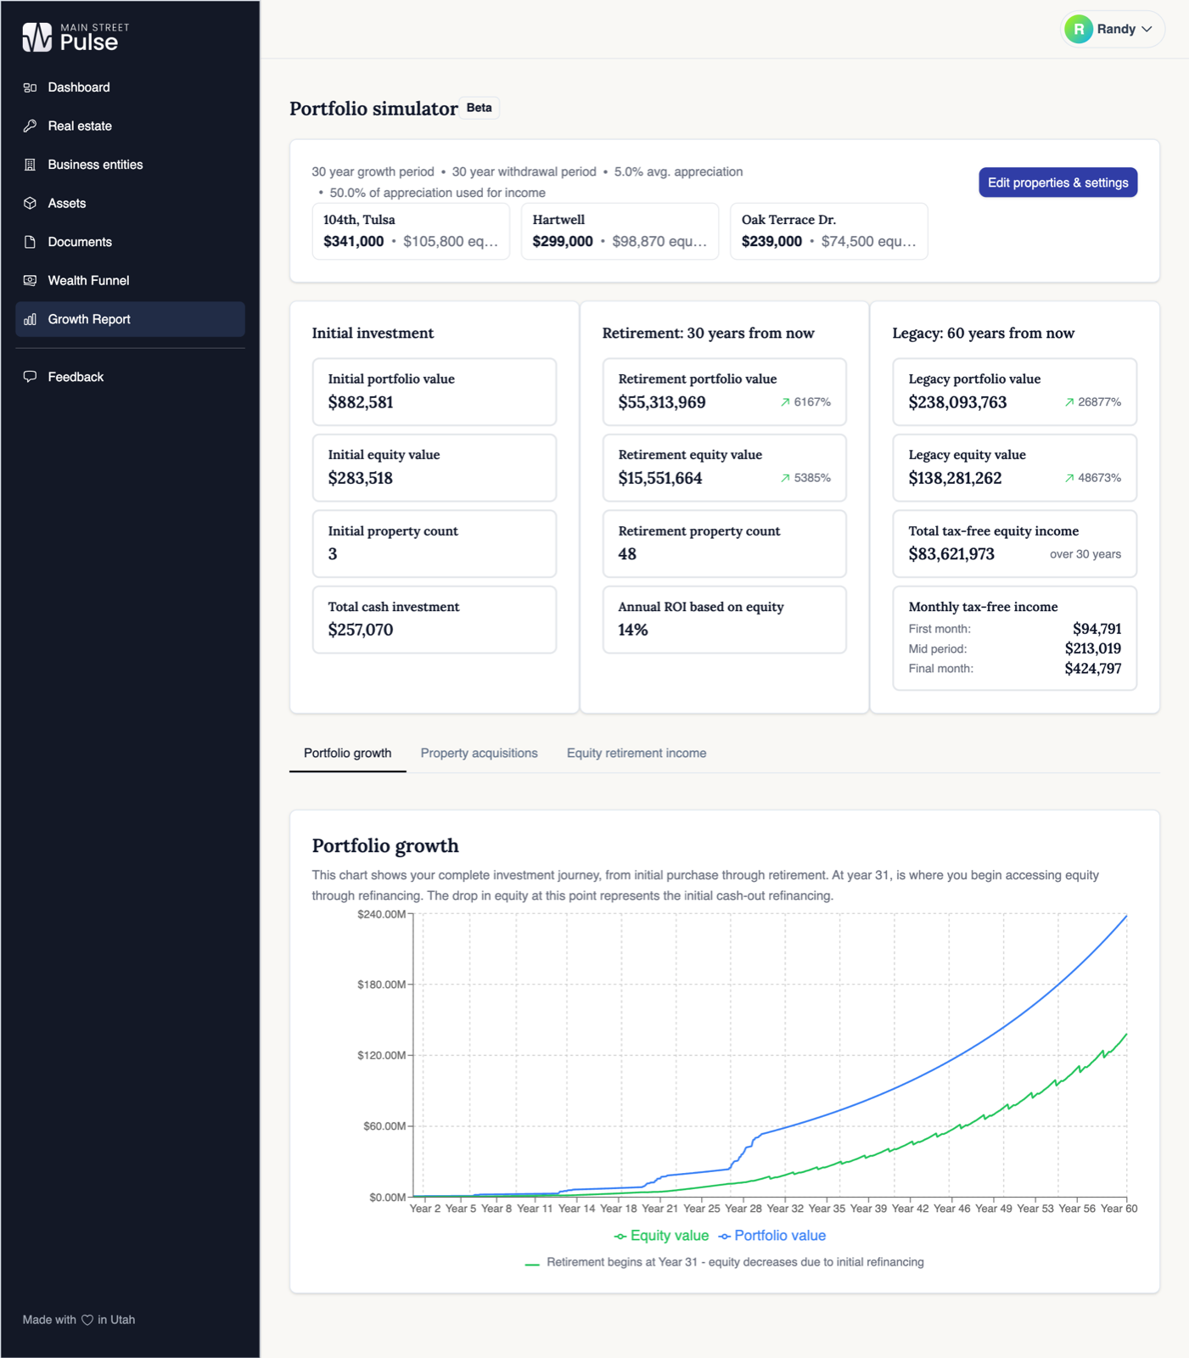Click the 6167% growth arrow icon

pyautogui.click(x=785, y=402)
